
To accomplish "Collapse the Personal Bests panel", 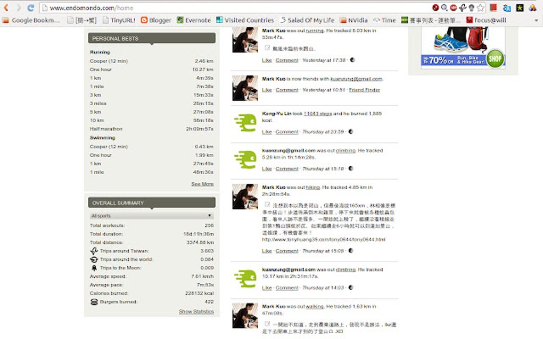I will (x=151, y=39).
